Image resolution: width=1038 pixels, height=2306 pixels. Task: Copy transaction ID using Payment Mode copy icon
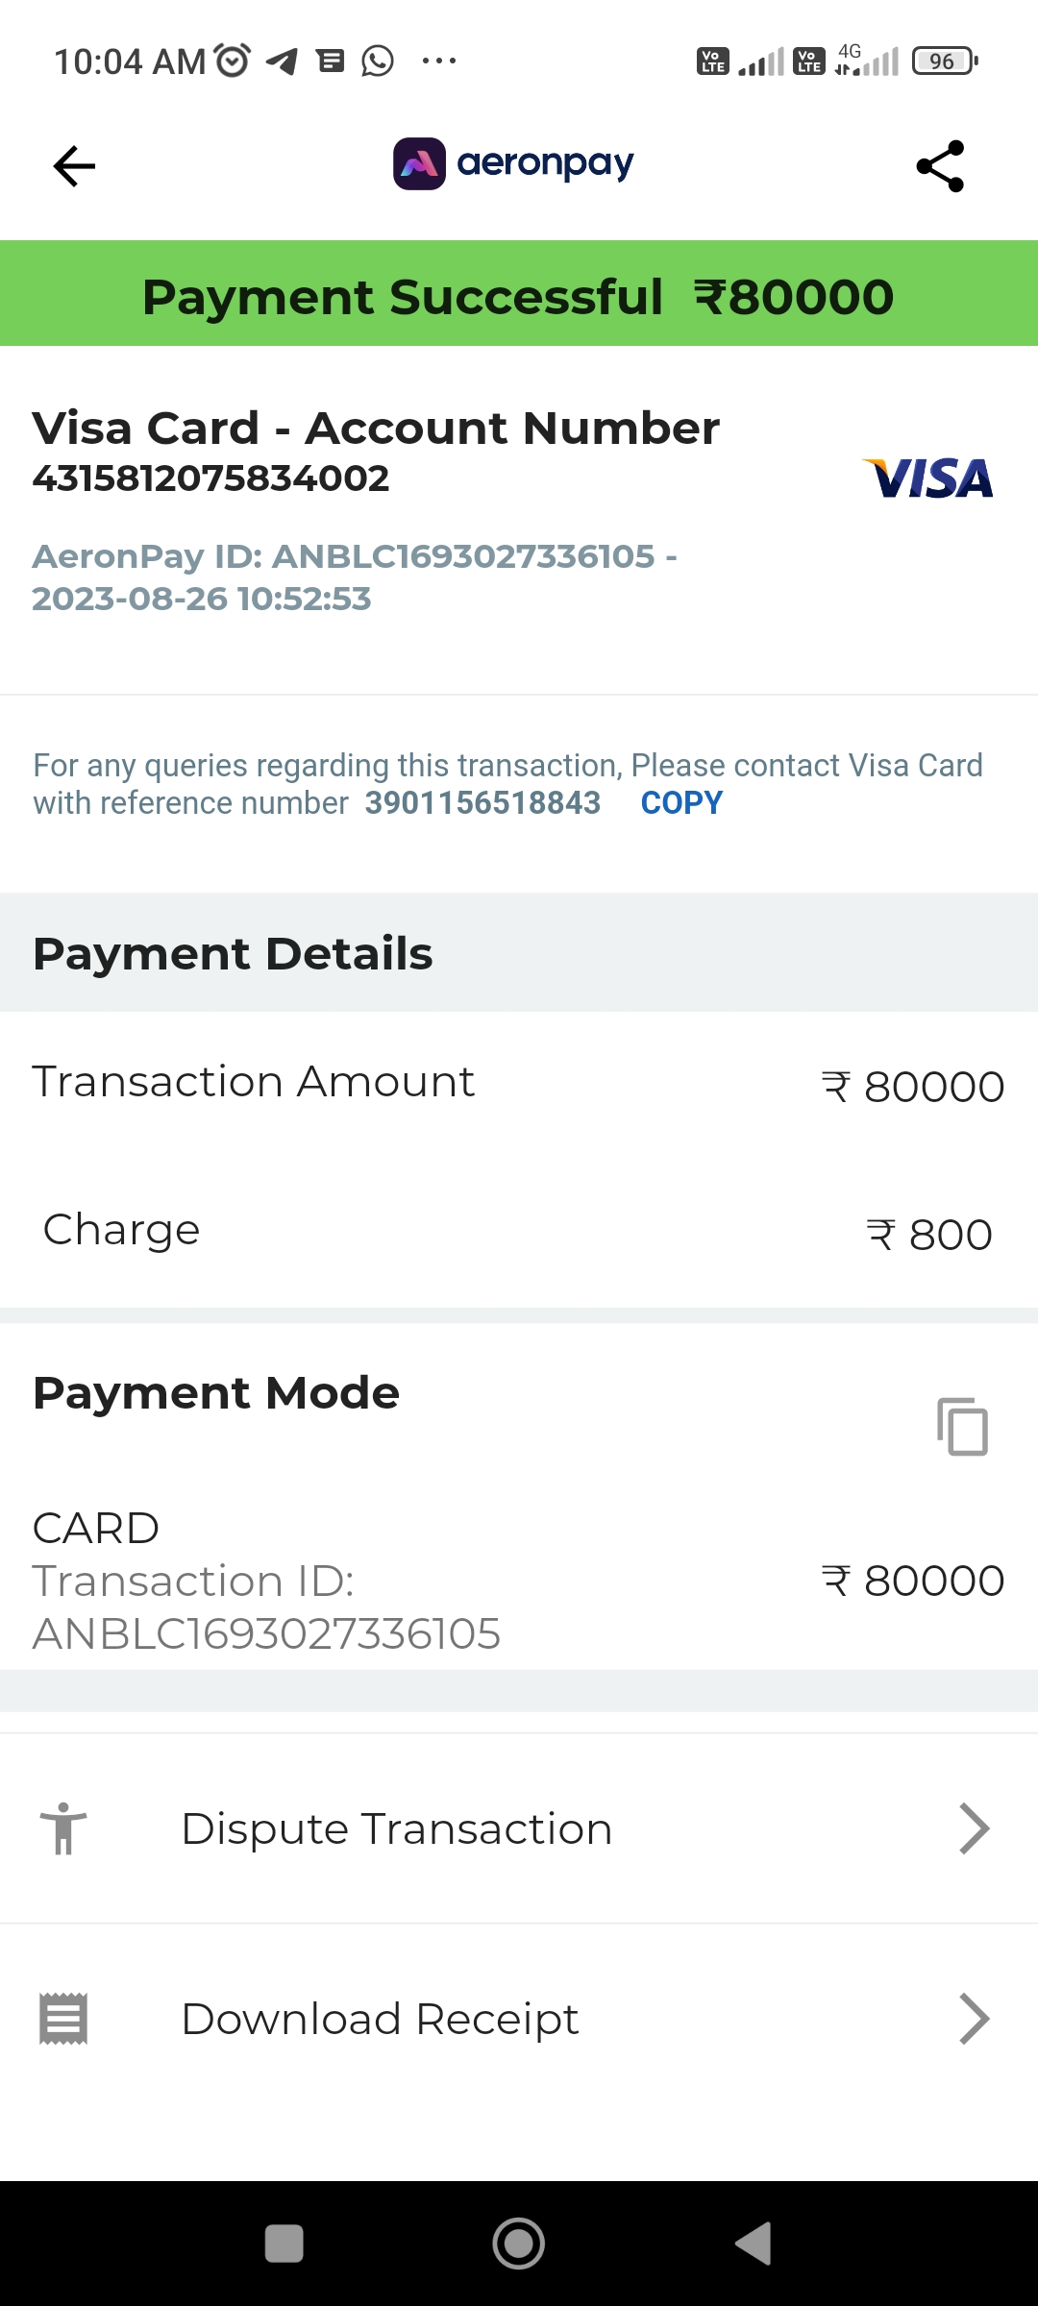962,1427
